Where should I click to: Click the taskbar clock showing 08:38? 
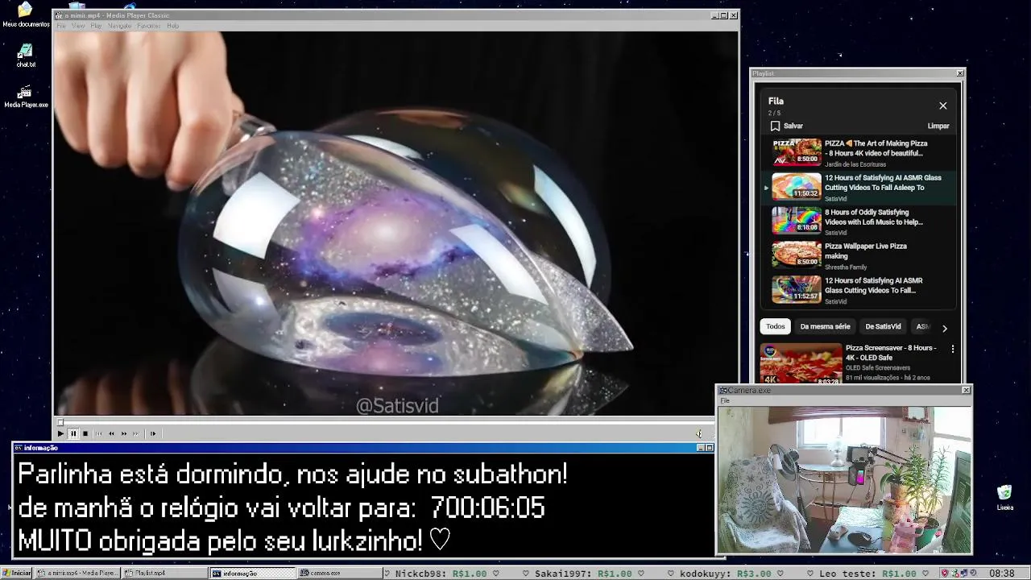[1002, 573]
